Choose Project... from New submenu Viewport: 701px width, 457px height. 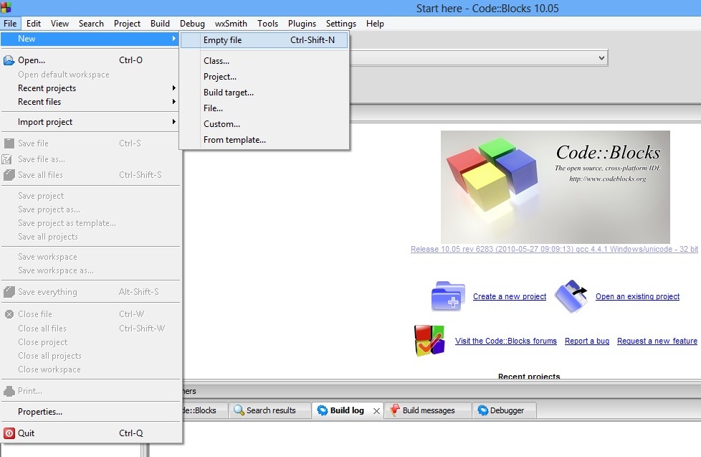(x=264, y=77)
